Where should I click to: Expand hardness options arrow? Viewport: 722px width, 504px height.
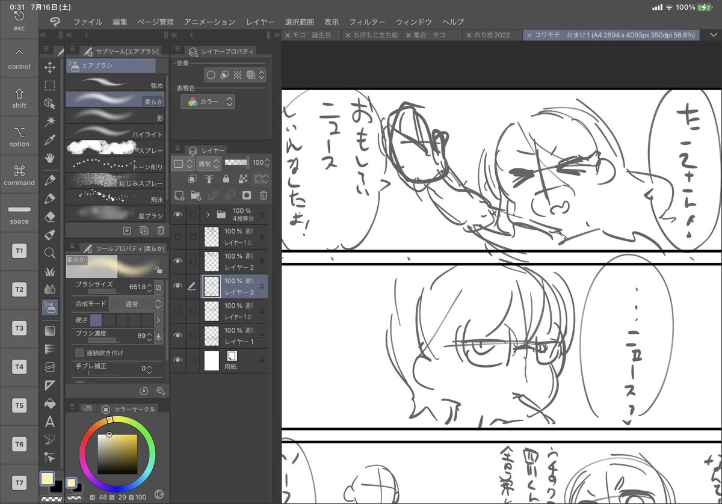pos(158,321)
